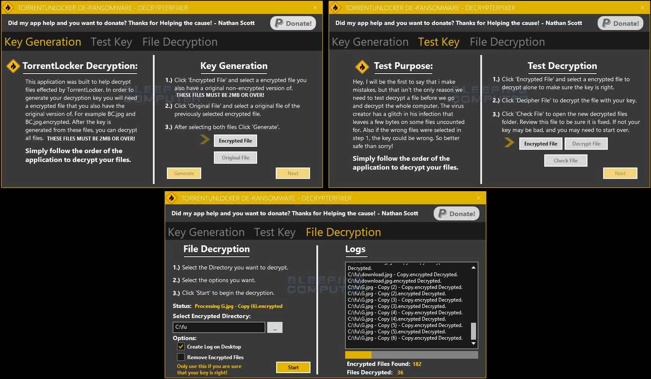Click flame app icon in Test Key window title bar
Screen dimensions: 651x379
(335, 7)
